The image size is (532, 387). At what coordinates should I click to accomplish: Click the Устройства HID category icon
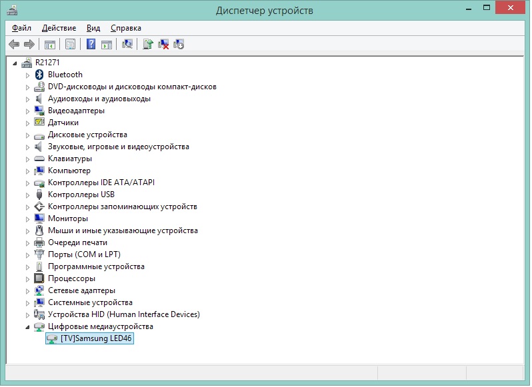tap(39, 314)
